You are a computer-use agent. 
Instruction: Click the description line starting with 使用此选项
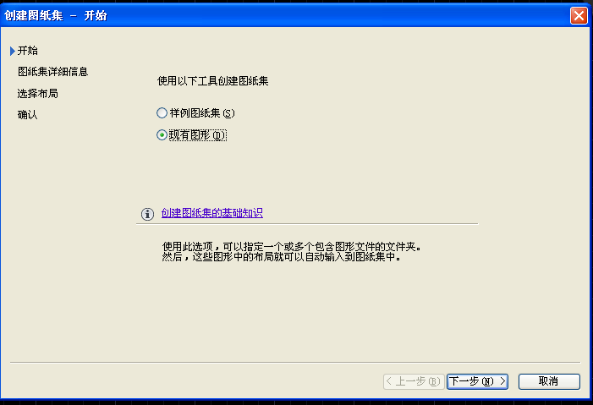point(290,247)
